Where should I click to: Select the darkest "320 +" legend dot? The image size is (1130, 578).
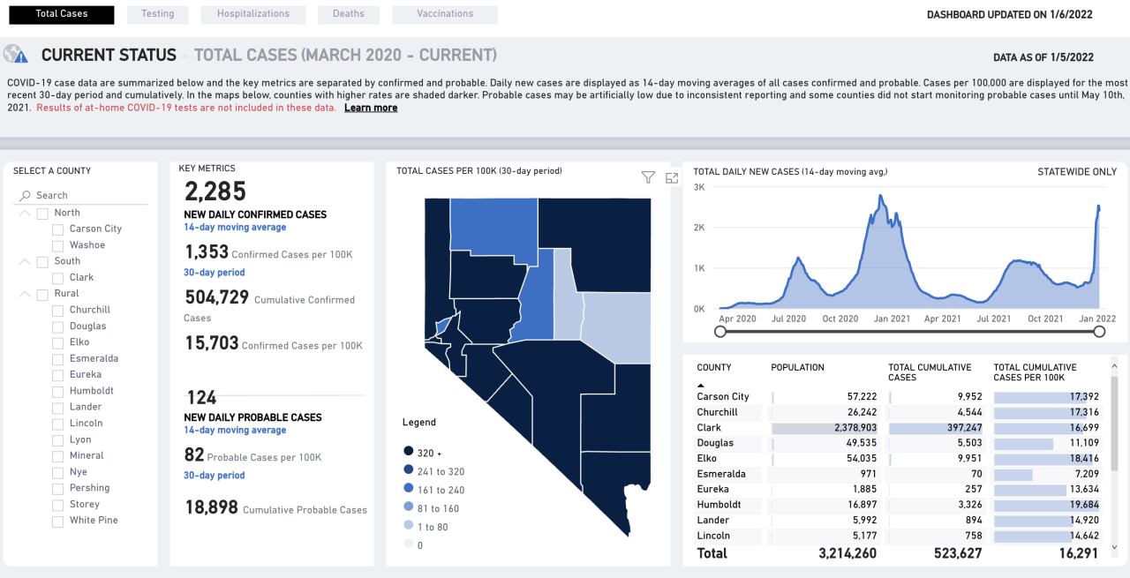tap(407, 452)
